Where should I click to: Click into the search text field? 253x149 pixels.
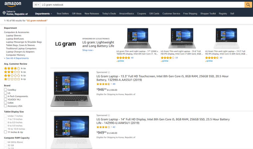pyautogui.click(x=142, y=5)
